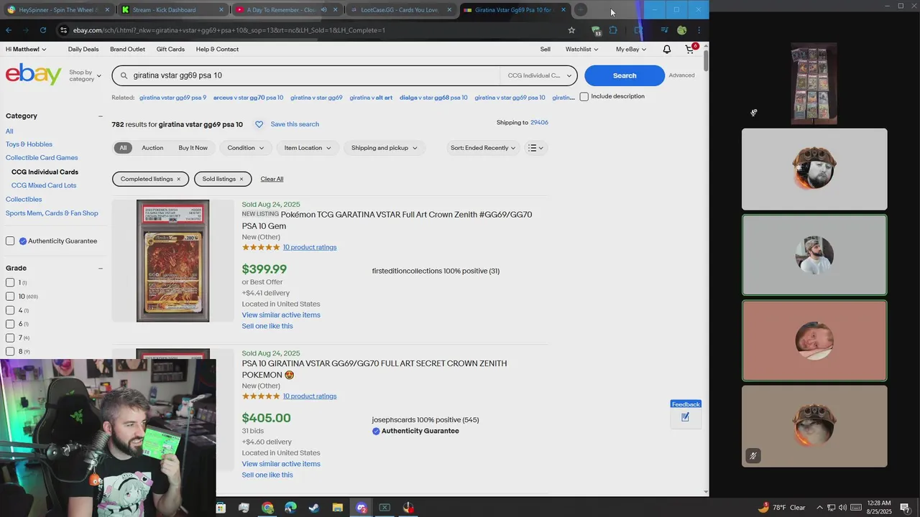Viewport: 920px width, 517px height.
Task: Open Daily Deals menu item
Action: [83, 49]
